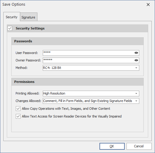Reveal the Owner Password with eye icon
The width and height of the screenshot is (155, 153).
tap(136, 60)
